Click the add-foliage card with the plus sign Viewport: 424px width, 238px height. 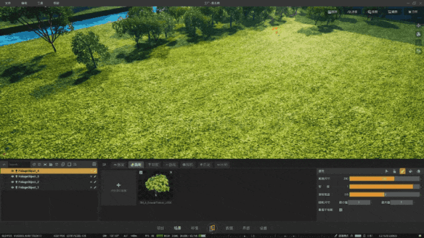[x=119, y=188]
